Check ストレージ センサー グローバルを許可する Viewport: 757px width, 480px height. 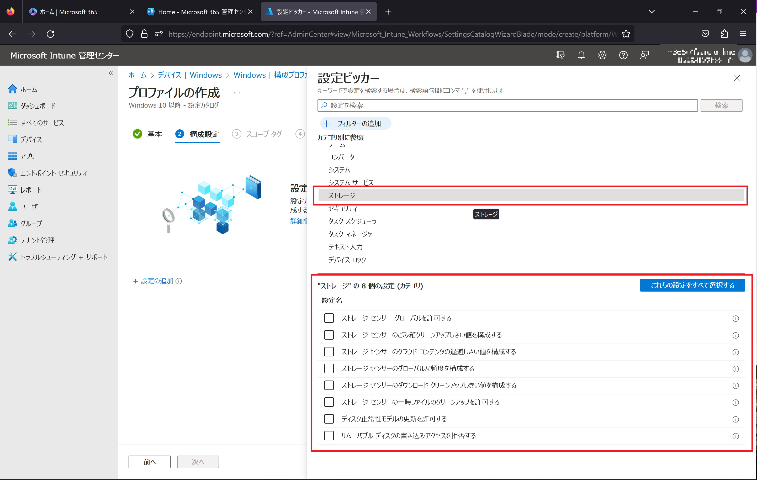tap(329, 318)
